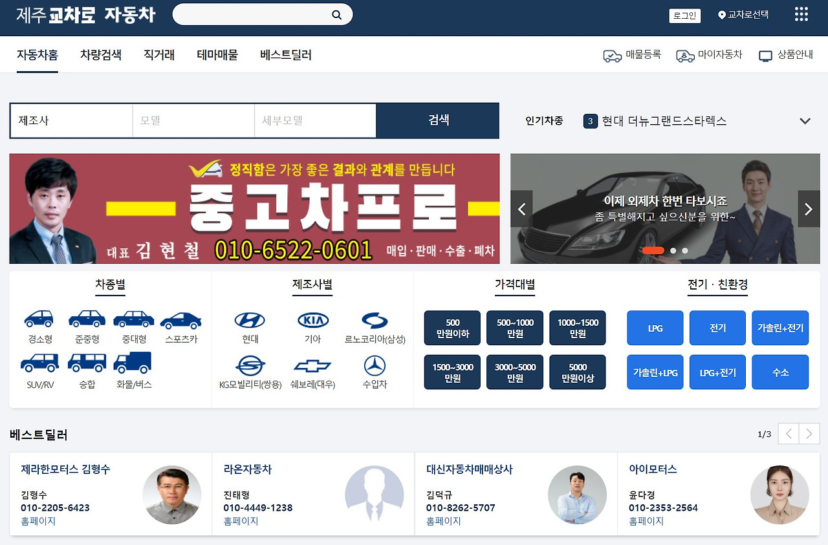Open 현대 더뉴그랜드스타렉스 popular car
The image size is (828, 545).
click(x=664, y=121)
